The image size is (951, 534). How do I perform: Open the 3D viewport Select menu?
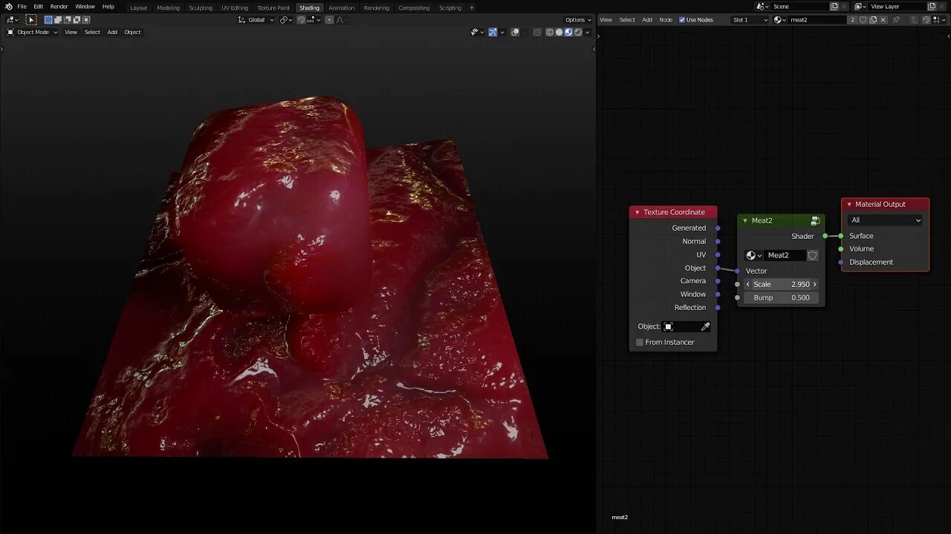pos(92,32)
